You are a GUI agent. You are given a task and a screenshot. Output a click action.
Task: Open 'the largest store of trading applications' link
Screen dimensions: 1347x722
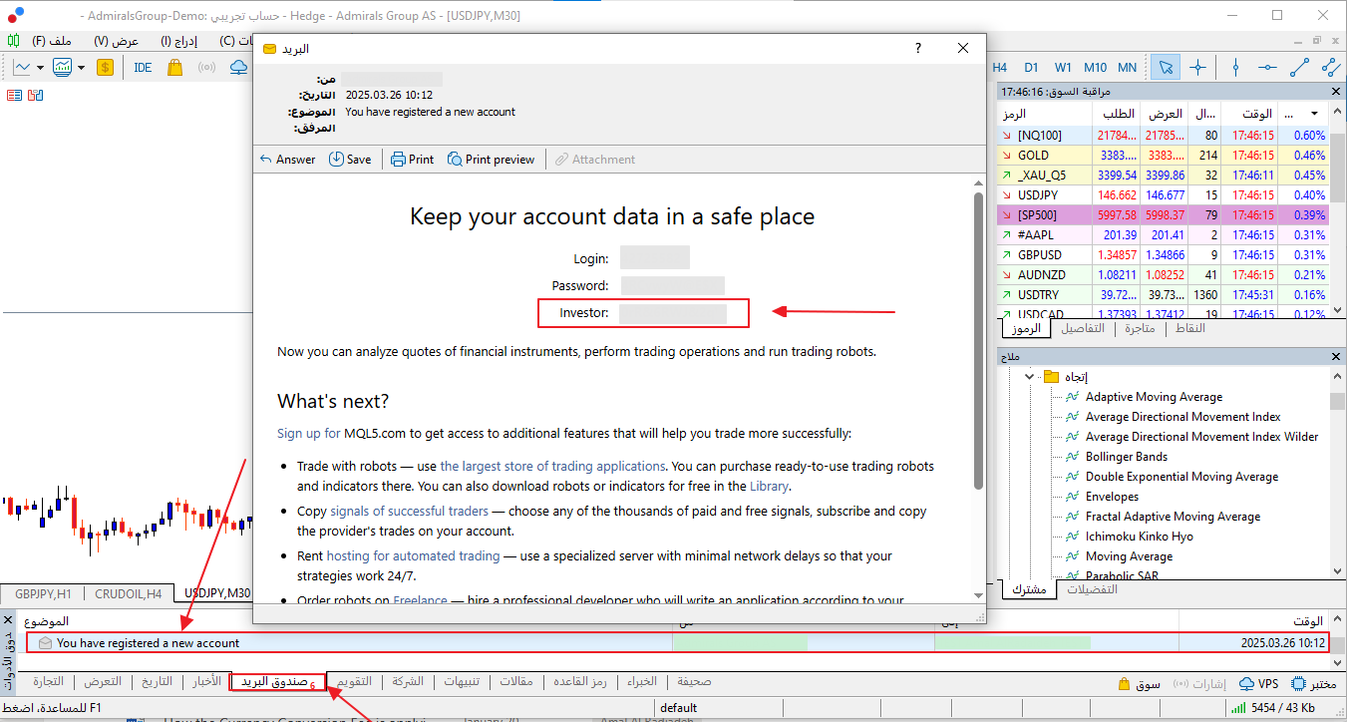pos(552,466)
